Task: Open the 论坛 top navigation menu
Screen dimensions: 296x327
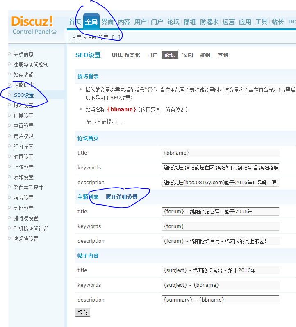Action: click(173, 22)
